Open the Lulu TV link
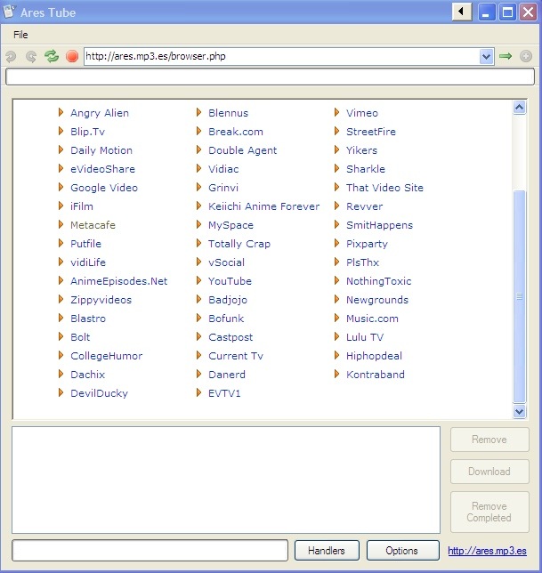542x573 pixels. click(365, 337)
